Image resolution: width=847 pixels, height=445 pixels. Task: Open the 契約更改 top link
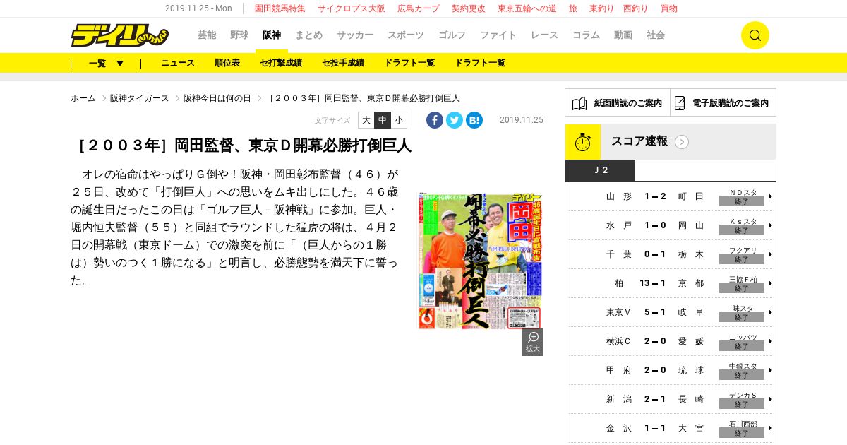(469, 8)
